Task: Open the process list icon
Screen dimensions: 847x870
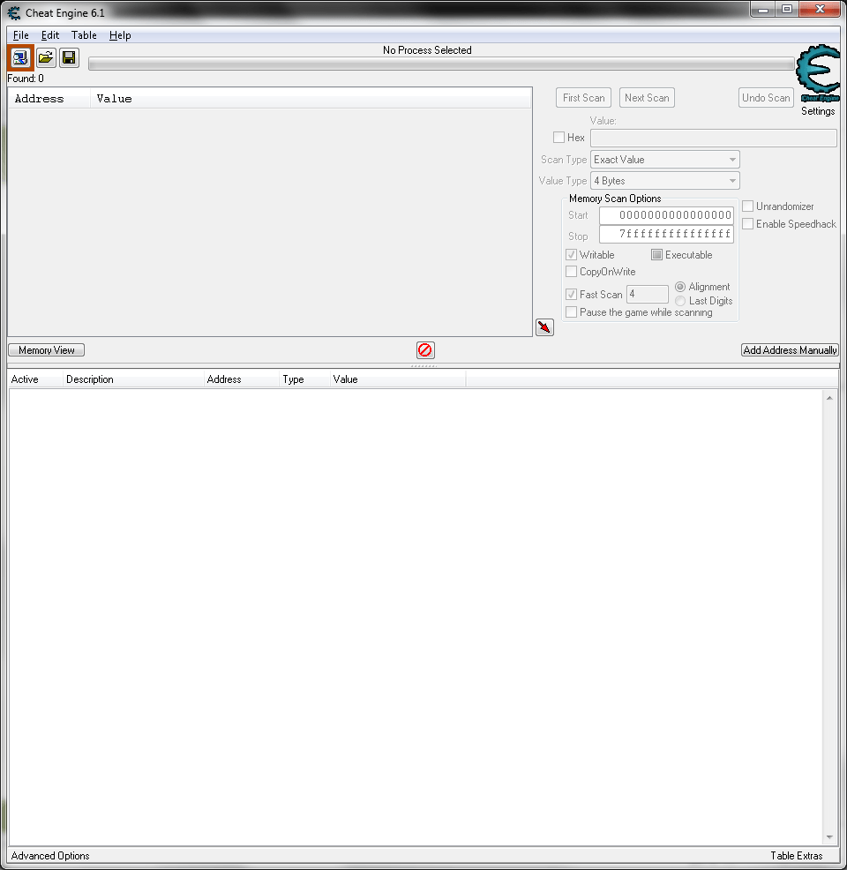Action: click(x=20, y=57)
